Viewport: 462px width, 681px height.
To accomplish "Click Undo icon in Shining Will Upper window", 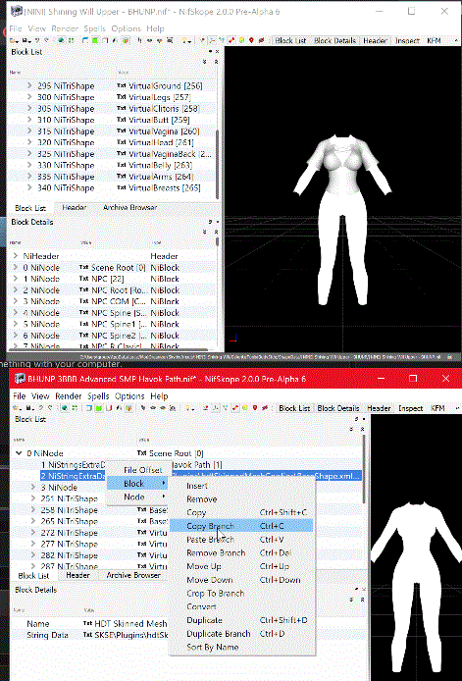I will (37, 40).
